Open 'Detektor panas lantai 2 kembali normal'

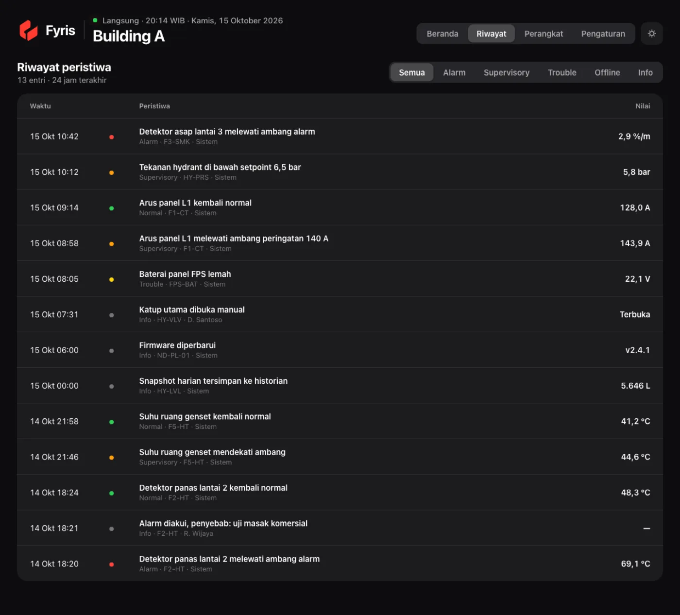point(340,493)
